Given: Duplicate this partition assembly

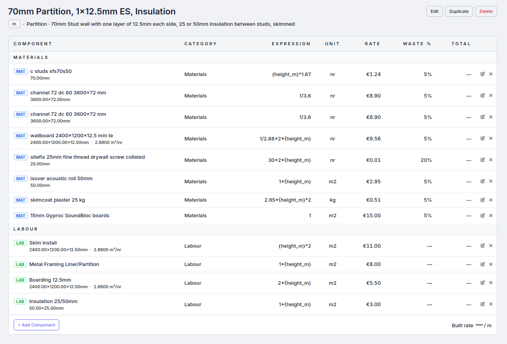Looking at the screenshot, I should tap(459, 11).
